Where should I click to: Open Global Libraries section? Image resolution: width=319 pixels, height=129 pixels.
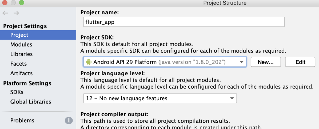click(31, 102)
